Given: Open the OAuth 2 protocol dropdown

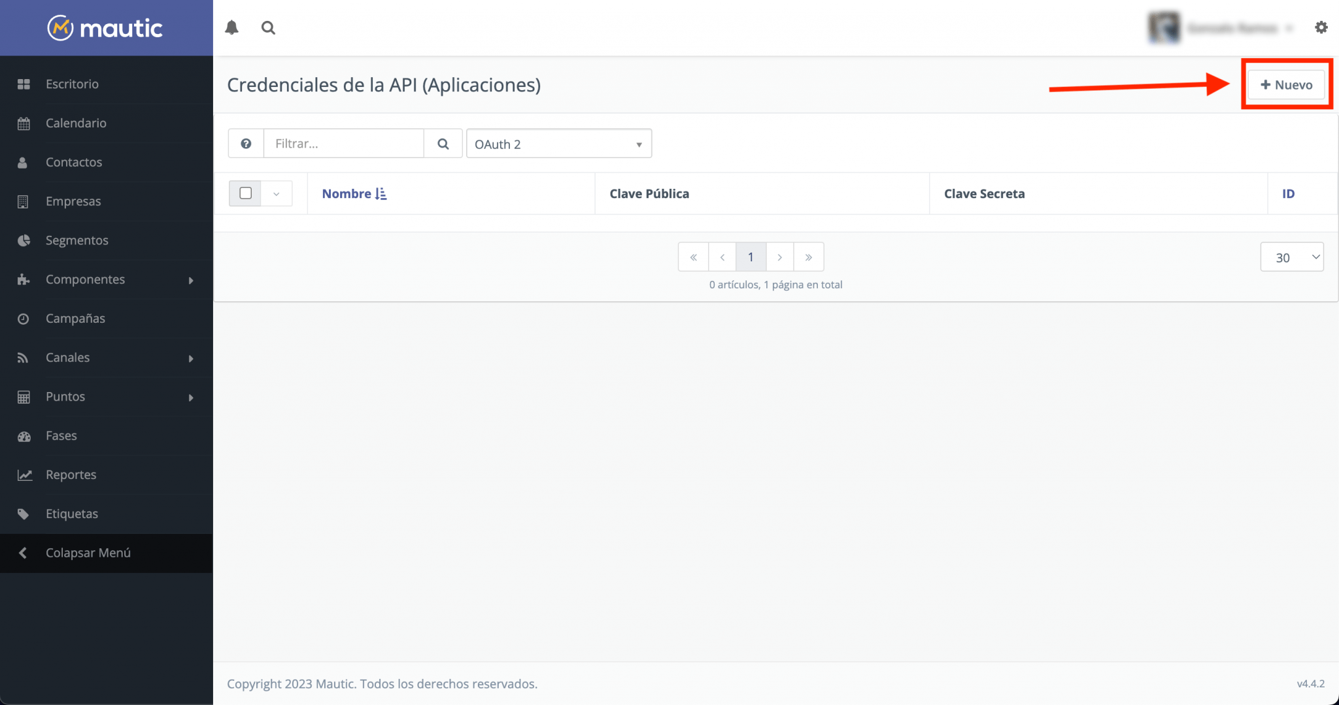Looking at the screenshot, I should 558,143.
